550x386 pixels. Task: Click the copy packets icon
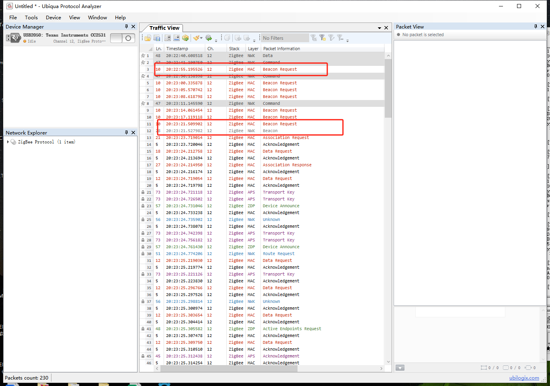pos(227,38)
